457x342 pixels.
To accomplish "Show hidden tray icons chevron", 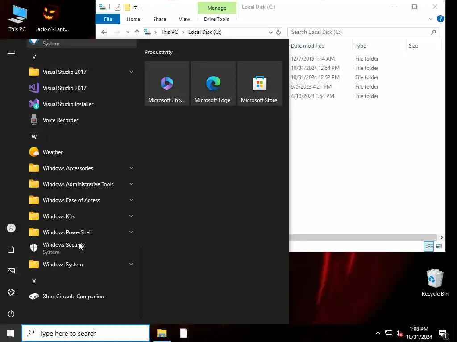I will click(x=378, y=333).
